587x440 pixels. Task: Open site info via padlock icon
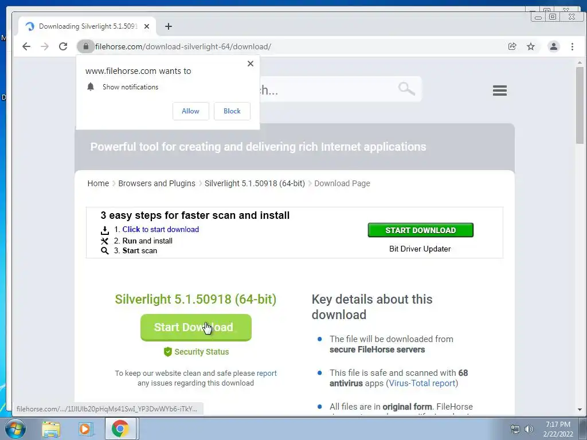pos(86,46)
